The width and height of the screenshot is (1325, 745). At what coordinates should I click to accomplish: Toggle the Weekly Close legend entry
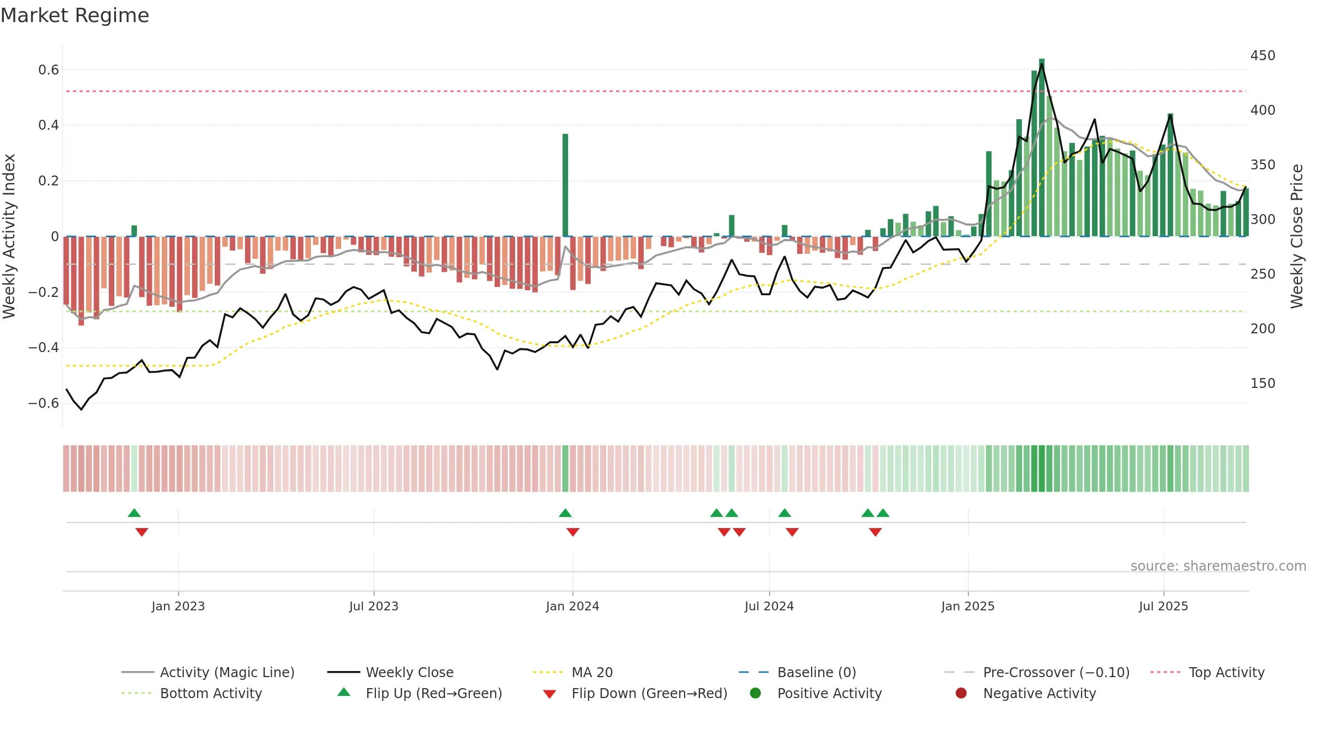(x=390, y=672)
